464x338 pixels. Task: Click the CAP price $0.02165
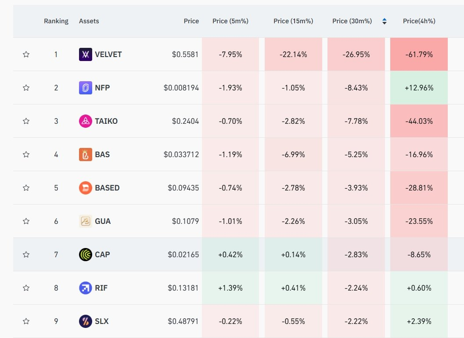click(183, 255)
